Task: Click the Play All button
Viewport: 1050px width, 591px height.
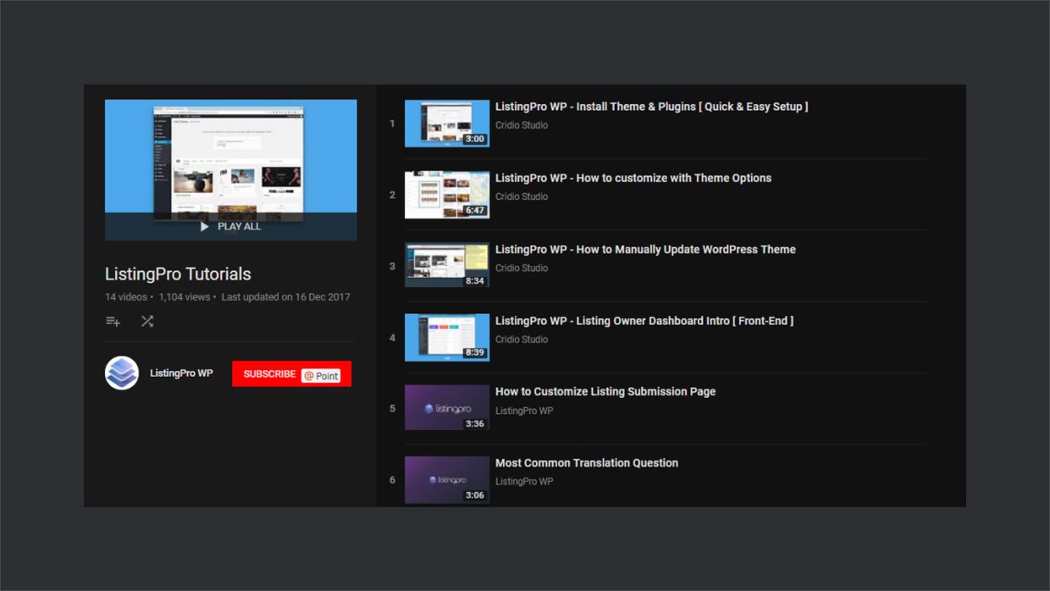Action: pyautogui.click(x=230, y=226)
